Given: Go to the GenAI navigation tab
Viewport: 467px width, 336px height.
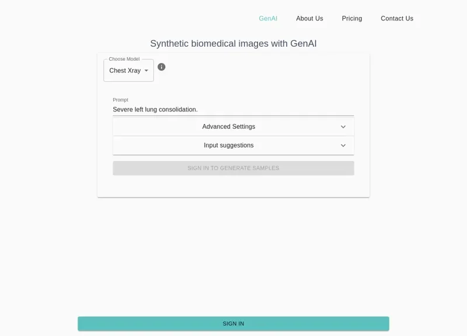Looking at the screenshot, I should [x=268, y=19].
